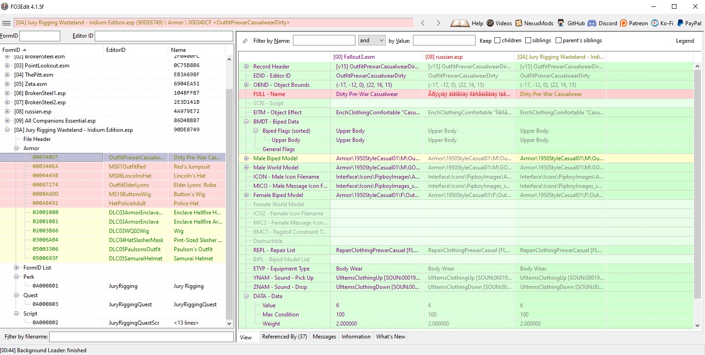This screenshot has height=355, width=705.
Task: Expand the Male Biped Model row
Action: pos(246,158)
